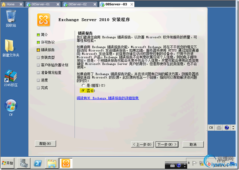239x170 pixels.
Task: Close the 08Server--01 tab
Action: pos(58,4)
